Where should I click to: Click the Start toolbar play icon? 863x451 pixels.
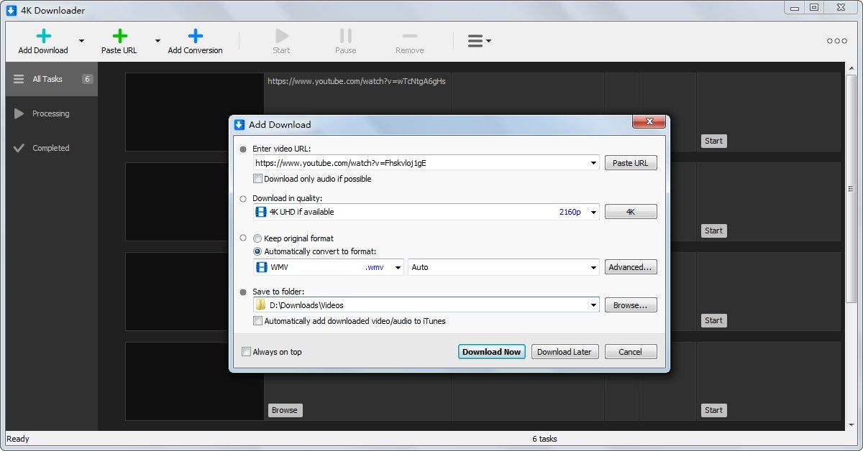[282, 36]
